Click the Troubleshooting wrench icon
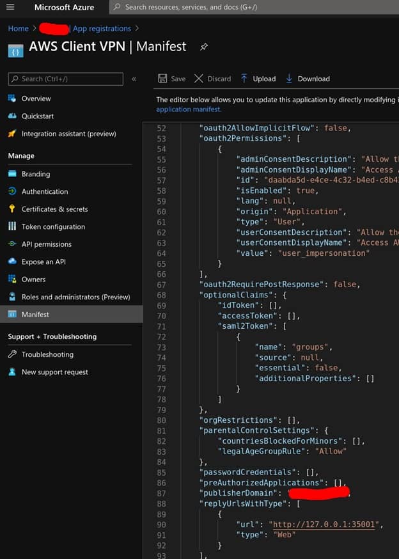The width and height of the screenshot is (399, 559). click(x=12, y=354)
